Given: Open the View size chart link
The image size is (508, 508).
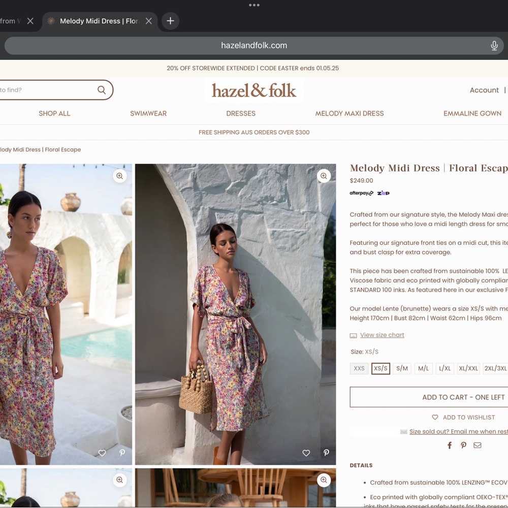Looking at the screenshot, I should tap(382, 335).
